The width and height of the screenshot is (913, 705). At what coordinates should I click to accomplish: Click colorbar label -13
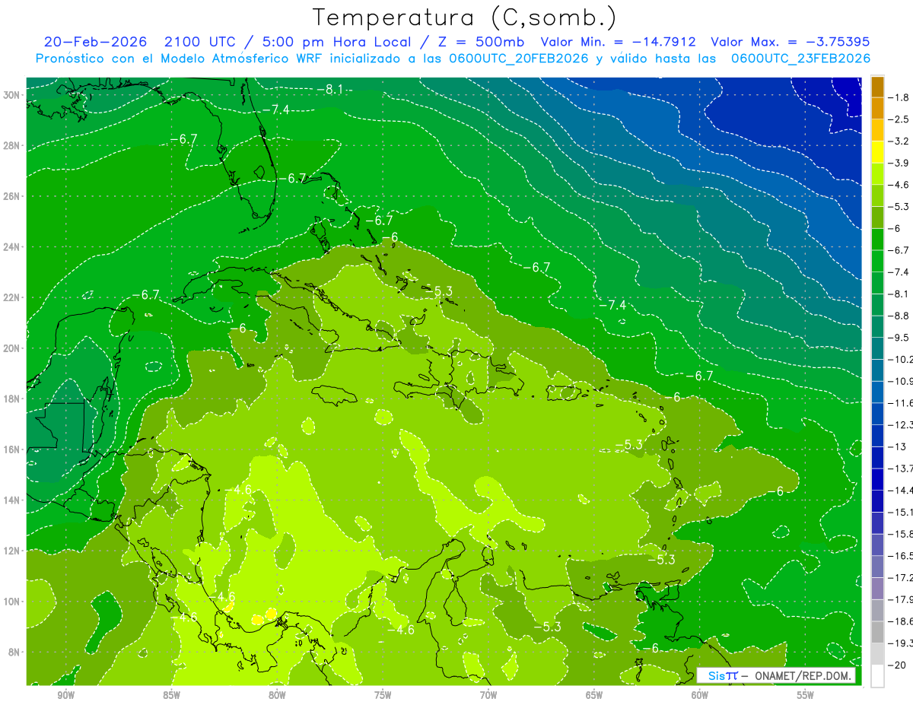pos(899,446)
